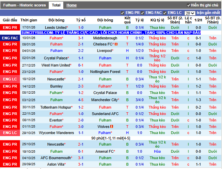The height and width of the screenshot is (169, 222).
Task: Switch to the Home tab
Action: 71,5
